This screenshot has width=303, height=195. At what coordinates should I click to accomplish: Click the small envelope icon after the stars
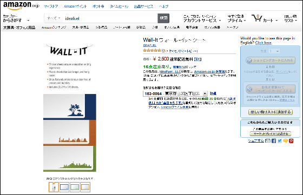coord(163,51)
